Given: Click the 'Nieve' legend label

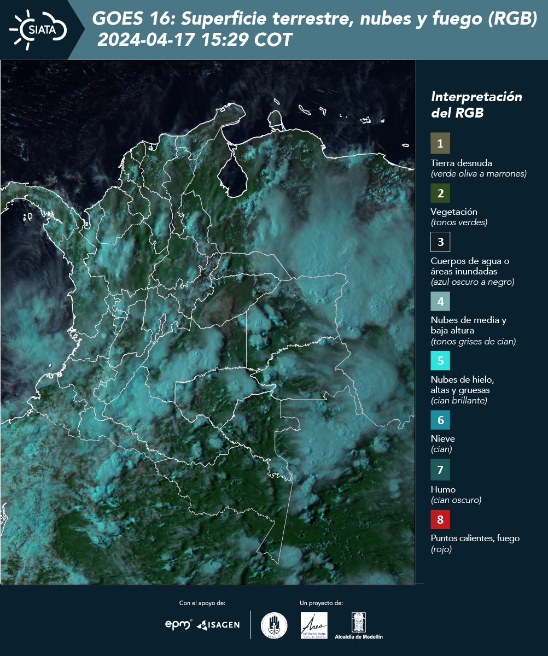Looking at the screenshot, I should pyautogui.click(x=443, y=438).
